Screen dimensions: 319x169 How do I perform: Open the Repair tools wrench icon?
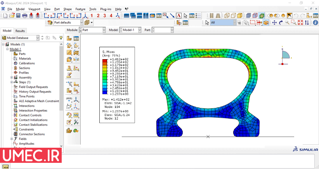pos(76,122)
